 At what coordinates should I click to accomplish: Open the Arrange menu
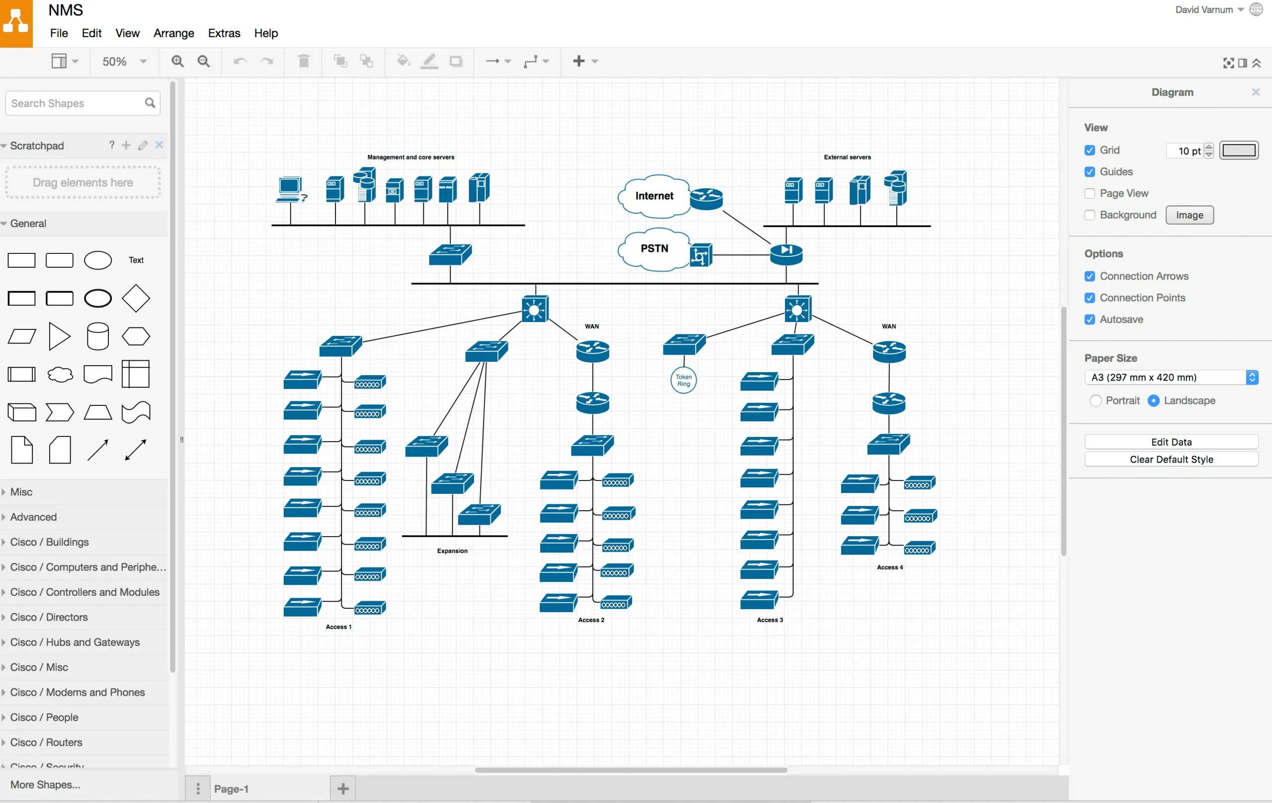(x=174, y=33)
